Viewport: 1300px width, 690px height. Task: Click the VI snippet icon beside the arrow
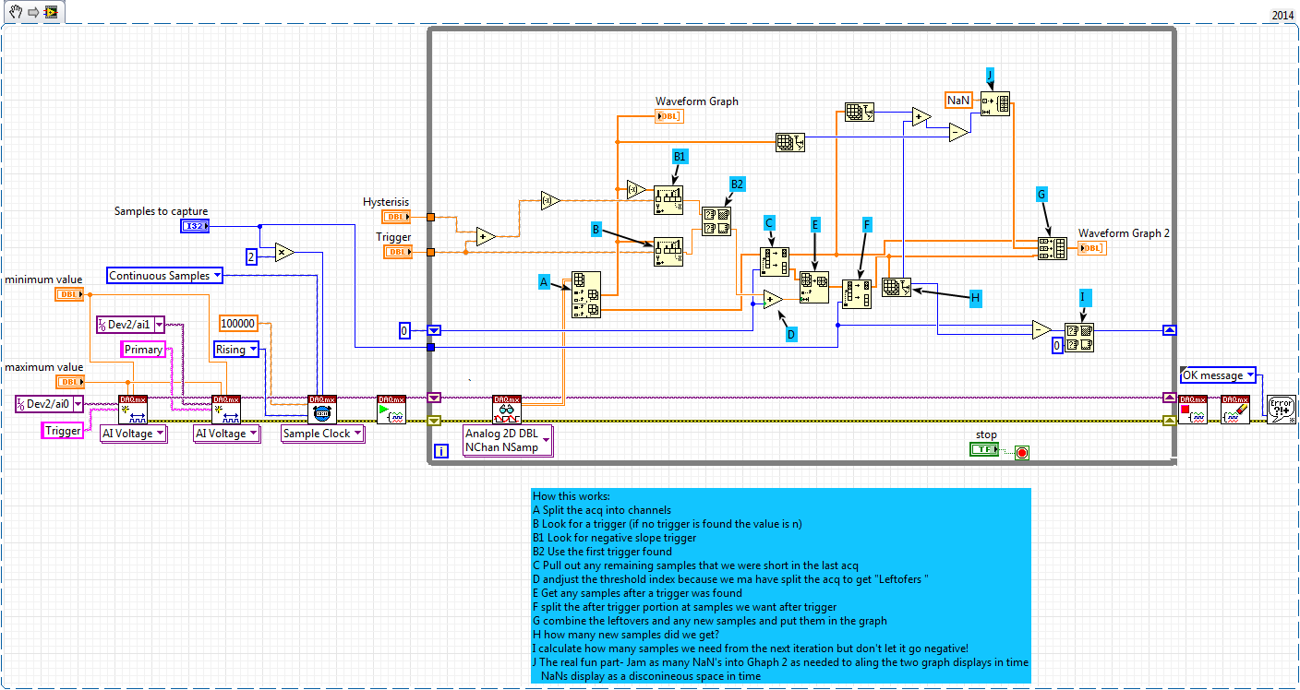(x=51, y=13)
